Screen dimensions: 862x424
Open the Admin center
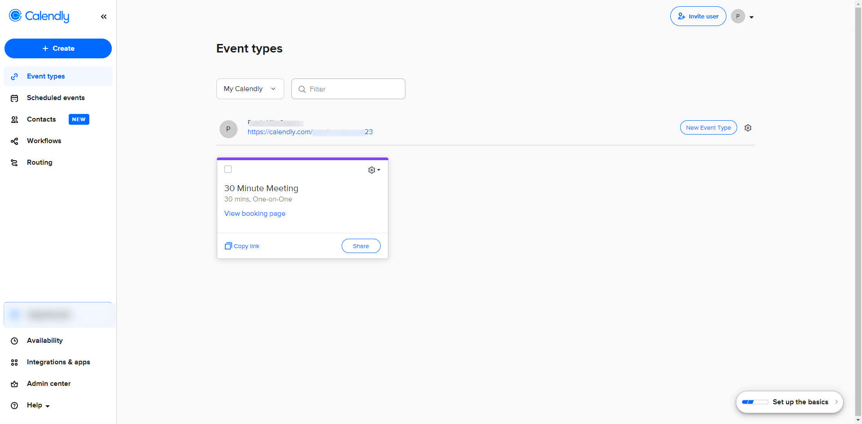click(x=48, y=384)
